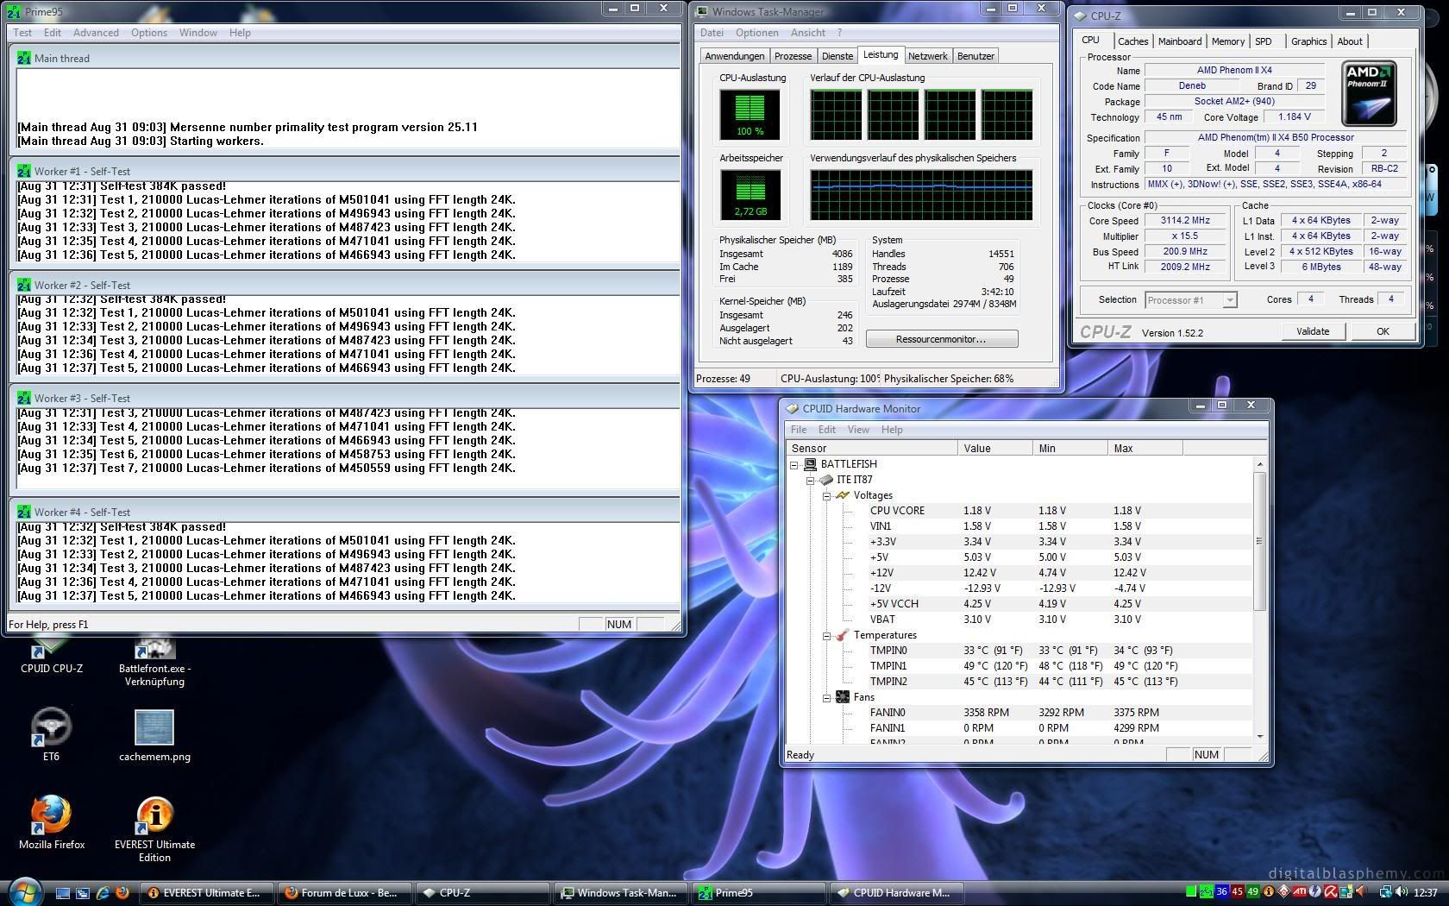Collapse the Voltages tree node
Image resolution: width=1449 pixels, height=906 pixels.
pyautogui.click(x=825, y=495)
